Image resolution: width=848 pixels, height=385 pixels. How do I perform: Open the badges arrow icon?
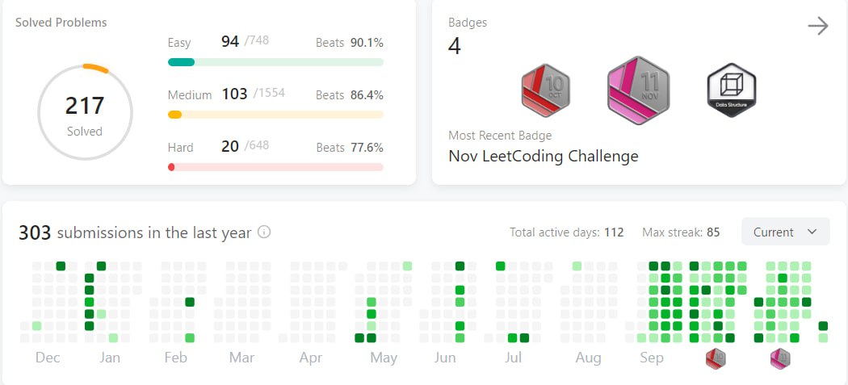point(817,26)
